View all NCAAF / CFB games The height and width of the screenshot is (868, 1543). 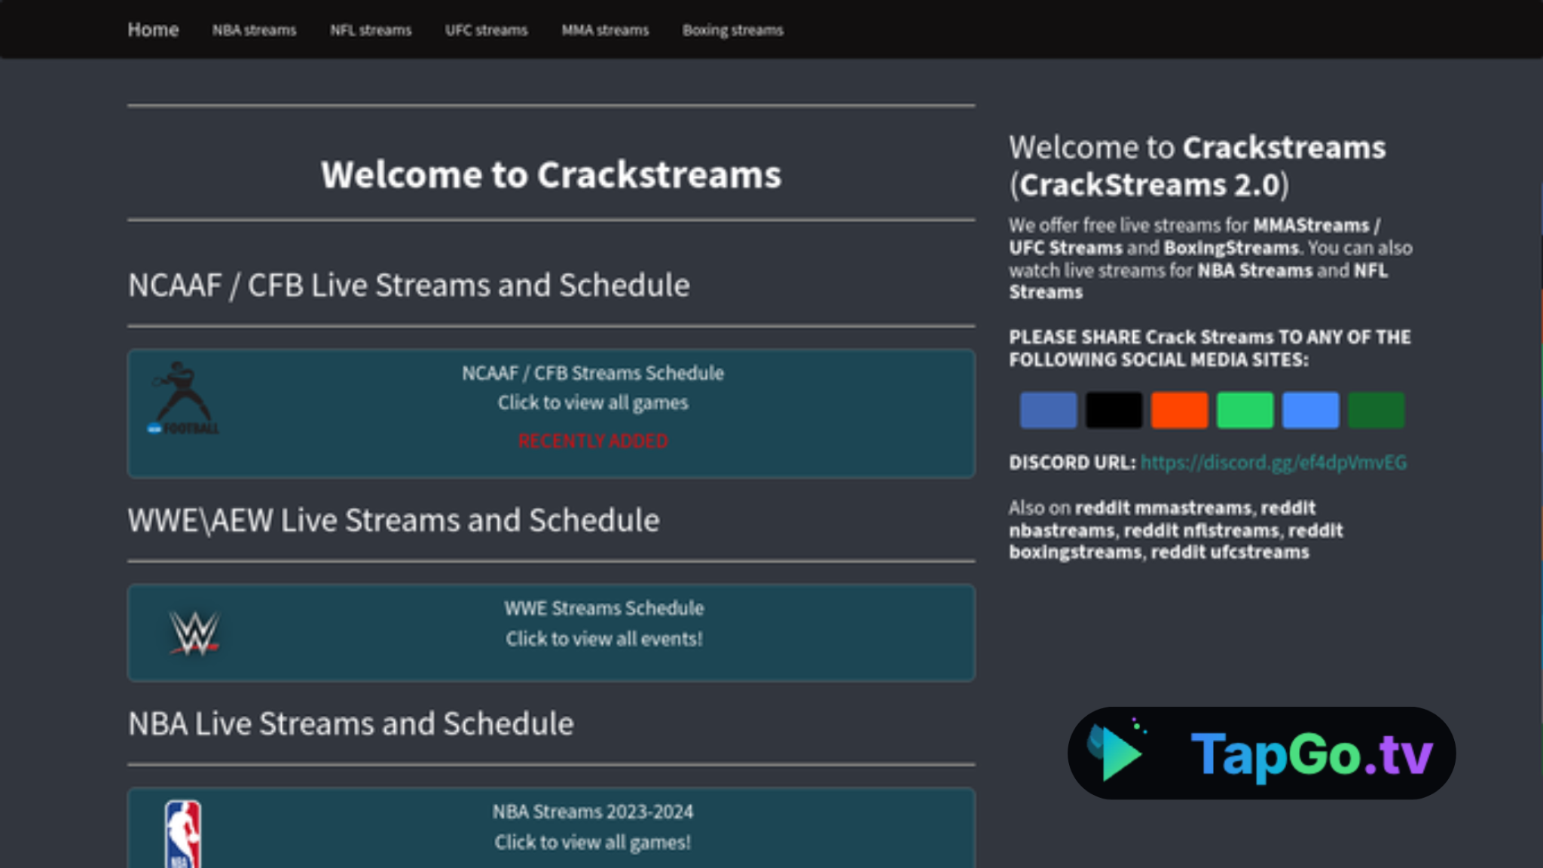point(592,403)
